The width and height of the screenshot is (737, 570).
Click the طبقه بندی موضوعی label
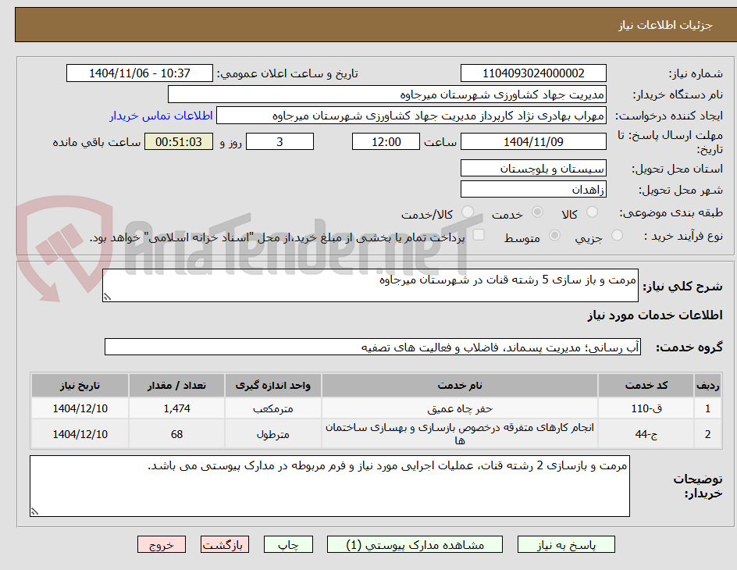coord(671,213)
